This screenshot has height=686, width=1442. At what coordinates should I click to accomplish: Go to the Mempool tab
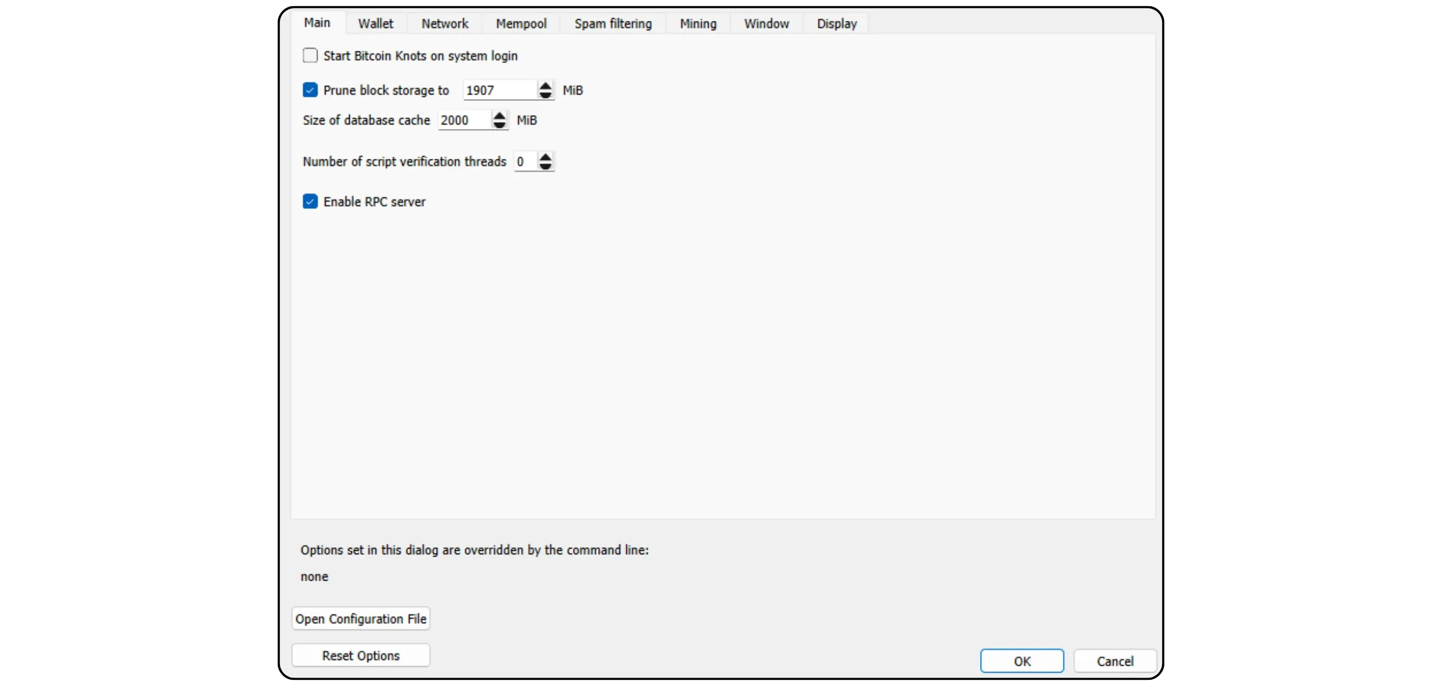(x=521, y=24)
